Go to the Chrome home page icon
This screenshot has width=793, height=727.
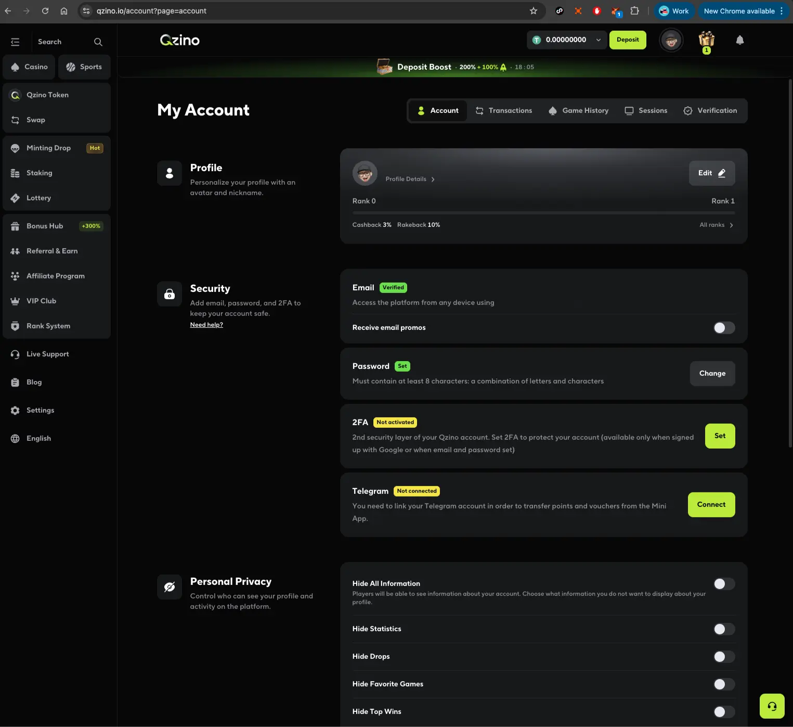pyautogui.click(x=64, y=11)
